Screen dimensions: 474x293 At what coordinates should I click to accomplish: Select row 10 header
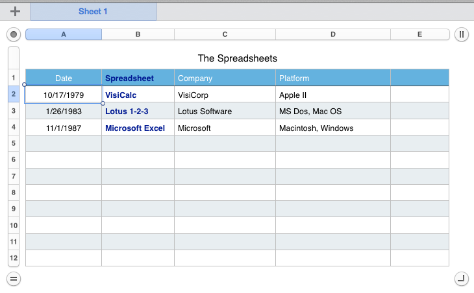14,226
